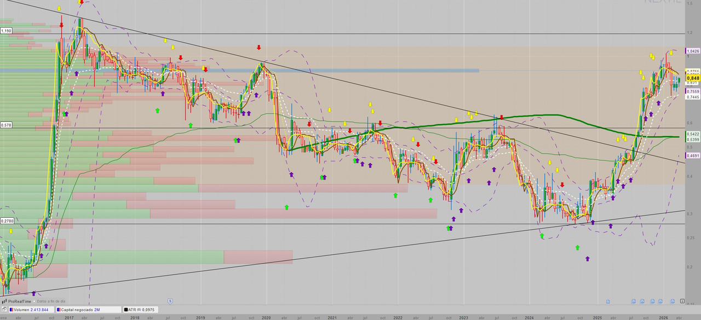Viewport: 701px width, 320px height.
Task: Click the event marker just before 2026
Action: [x=660, y=301]
